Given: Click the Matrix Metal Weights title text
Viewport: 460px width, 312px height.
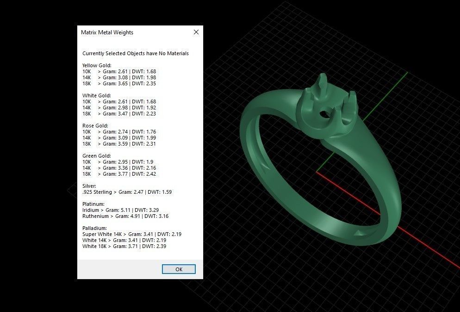Looking at the screenshot, I should coord(107,32).
